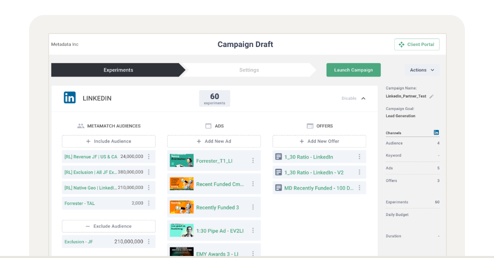This screenshot has width=494, height=258.
Task: Open options menu for Recently Funded 3 ad
Action: click(253, 207)
